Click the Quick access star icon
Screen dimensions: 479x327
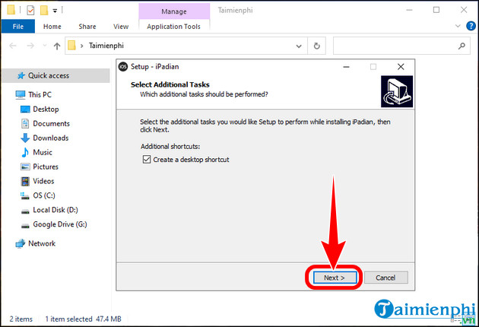(21, 75)
